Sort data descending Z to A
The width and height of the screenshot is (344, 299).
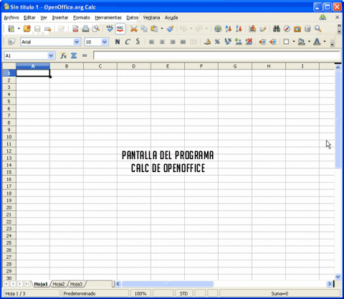tap(239, 29)
